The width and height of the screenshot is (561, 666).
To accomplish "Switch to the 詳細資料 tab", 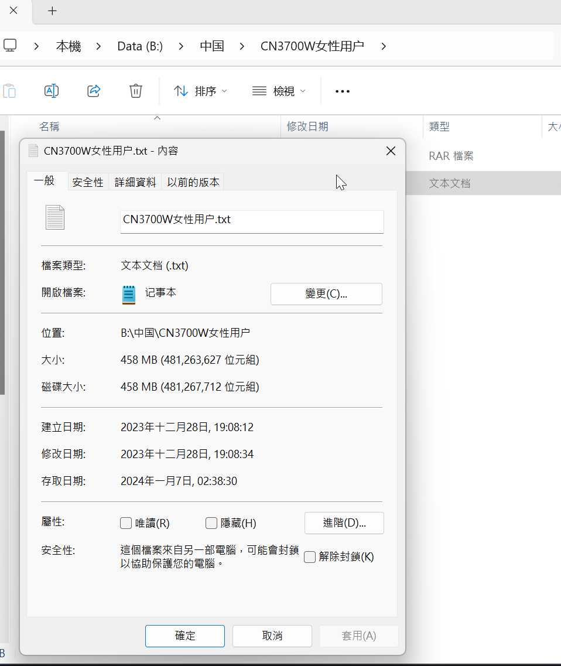I will 135,182.
